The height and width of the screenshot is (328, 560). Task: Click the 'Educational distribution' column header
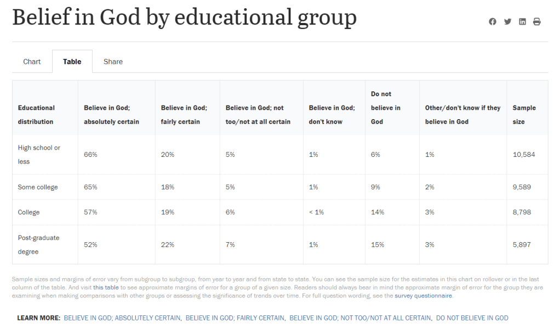tap(36, 115)
